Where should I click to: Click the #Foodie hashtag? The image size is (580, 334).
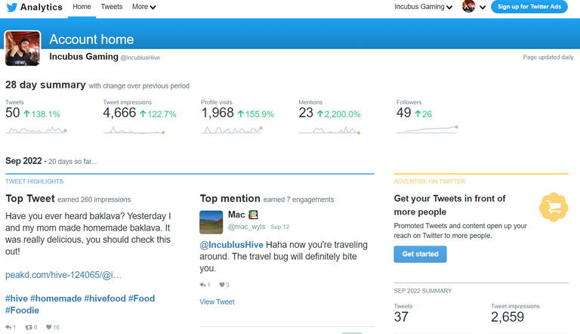(x=22, y=311)
